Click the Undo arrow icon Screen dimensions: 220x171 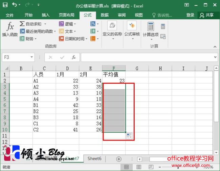[x=15, y=5]
